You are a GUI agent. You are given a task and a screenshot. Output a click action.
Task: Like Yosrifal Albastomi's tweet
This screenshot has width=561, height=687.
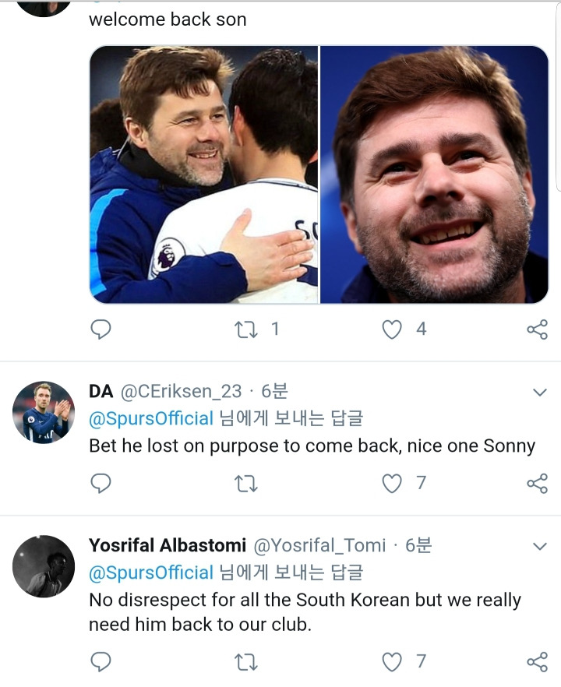coord(391,662)
